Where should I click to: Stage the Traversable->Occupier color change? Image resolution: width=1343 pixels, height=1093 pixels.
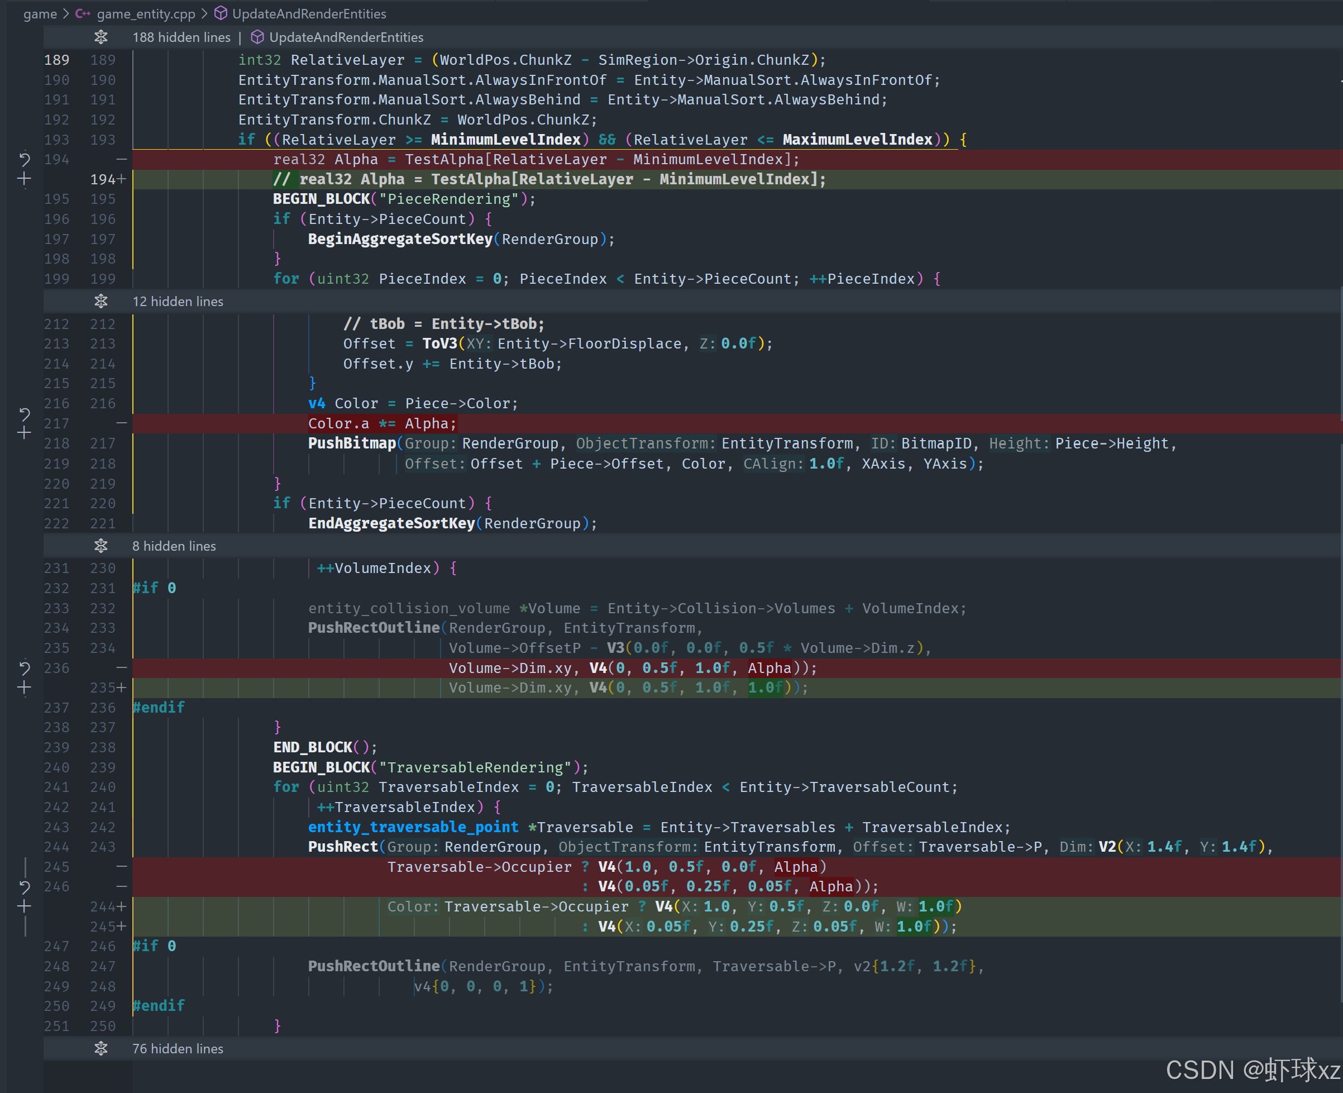click(x=24, y=906)
